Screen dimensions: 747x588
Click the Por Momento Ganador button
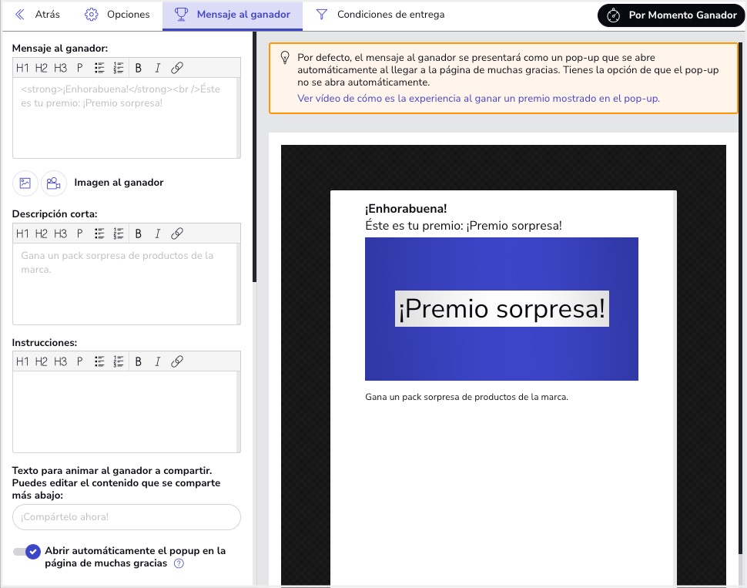(672, 15)
